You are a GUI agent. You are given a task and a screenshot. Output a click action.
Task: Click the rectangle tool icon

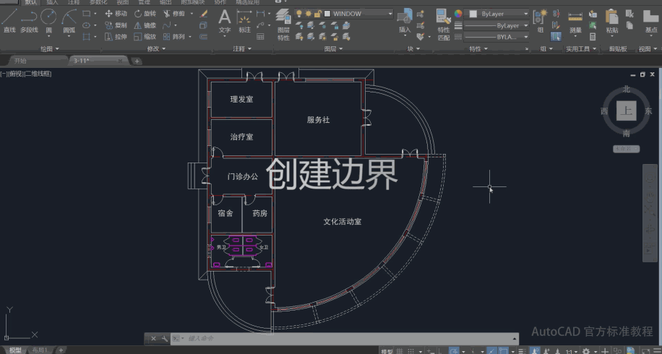[87, 14]
